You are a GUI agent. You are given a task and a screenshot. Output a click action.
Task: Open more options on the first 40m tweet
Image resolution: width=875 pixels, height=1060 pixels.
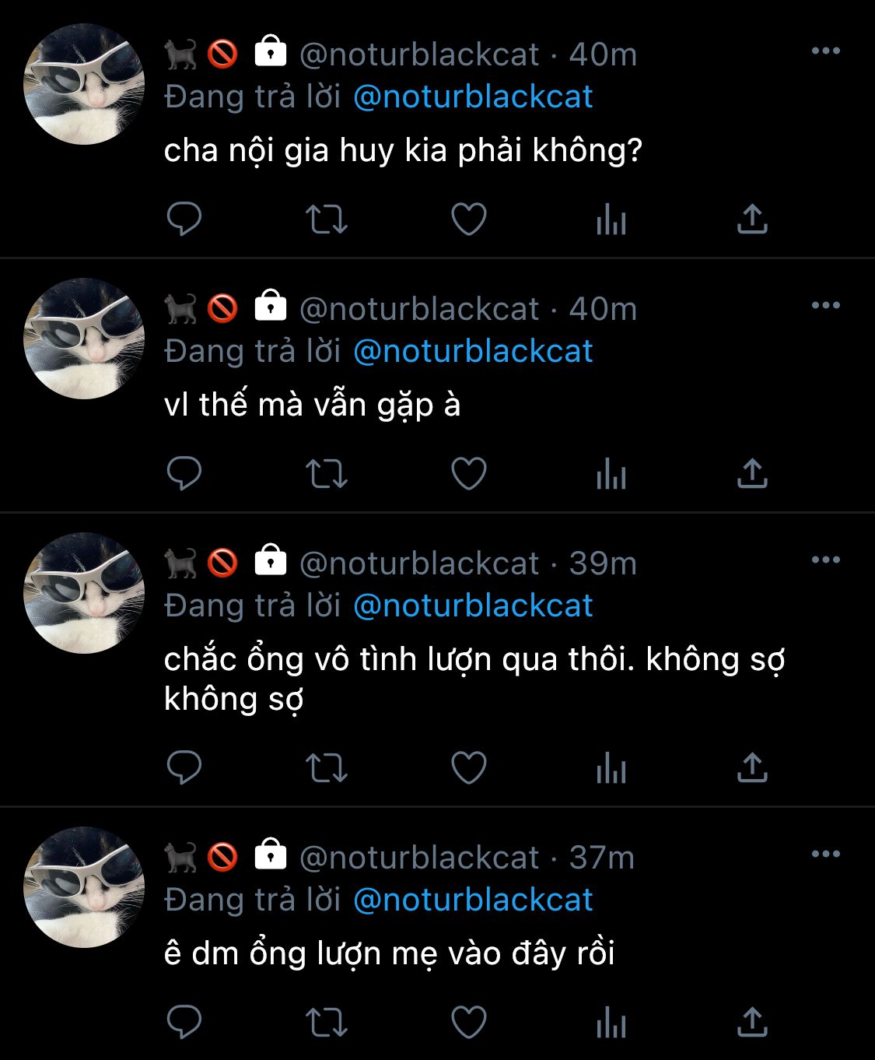click(x=825, y=51)
